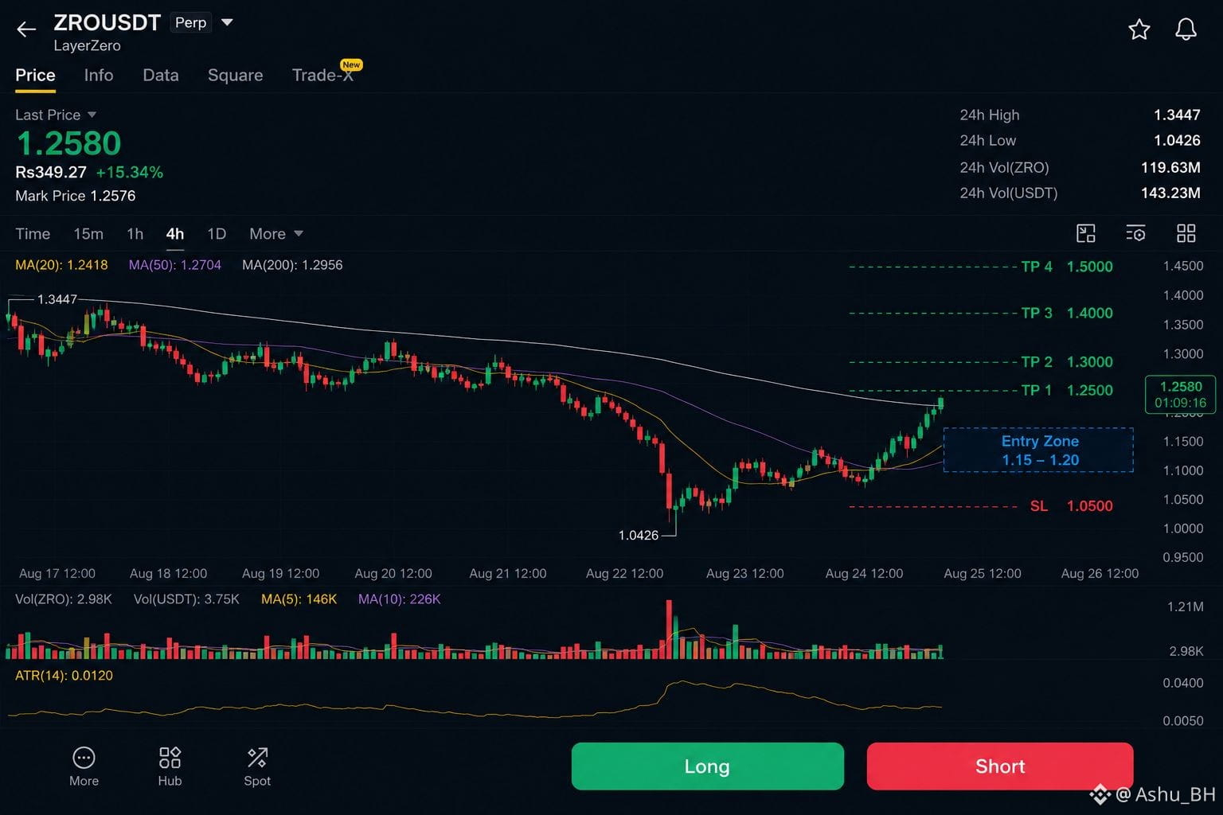Open the Data tab

[x=161, y=76]
